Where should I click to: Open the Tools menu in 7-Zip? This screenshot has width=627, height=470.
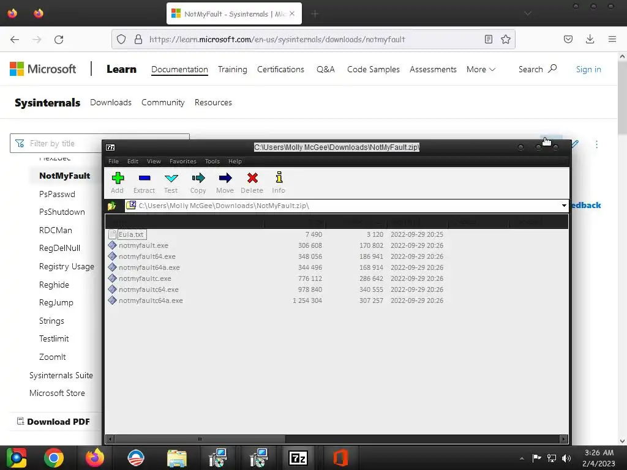[x=212, y=161]
